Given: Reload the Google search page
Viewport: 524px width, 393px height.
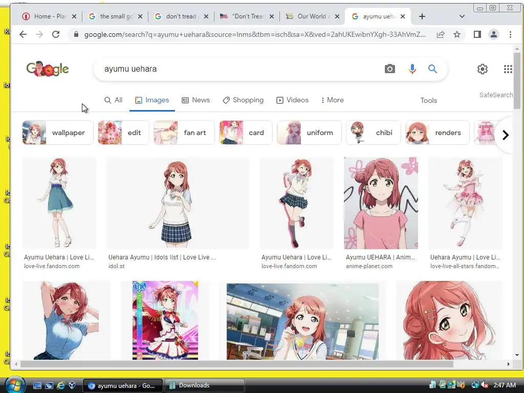Looking at the screenshot, I should (56, 34).
